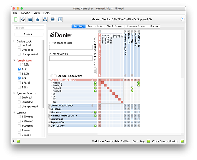This screenshot has width=197, height=160.
Task: Click the plus box toolbar icon
Action: (x=60, y=19)
